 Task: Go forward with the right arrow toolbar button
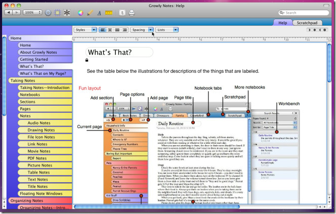coord(17,13)
